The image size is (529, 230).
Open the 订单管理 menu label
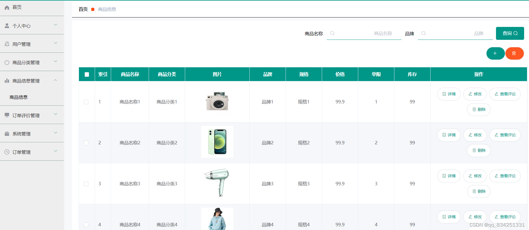tap(22, 152)
